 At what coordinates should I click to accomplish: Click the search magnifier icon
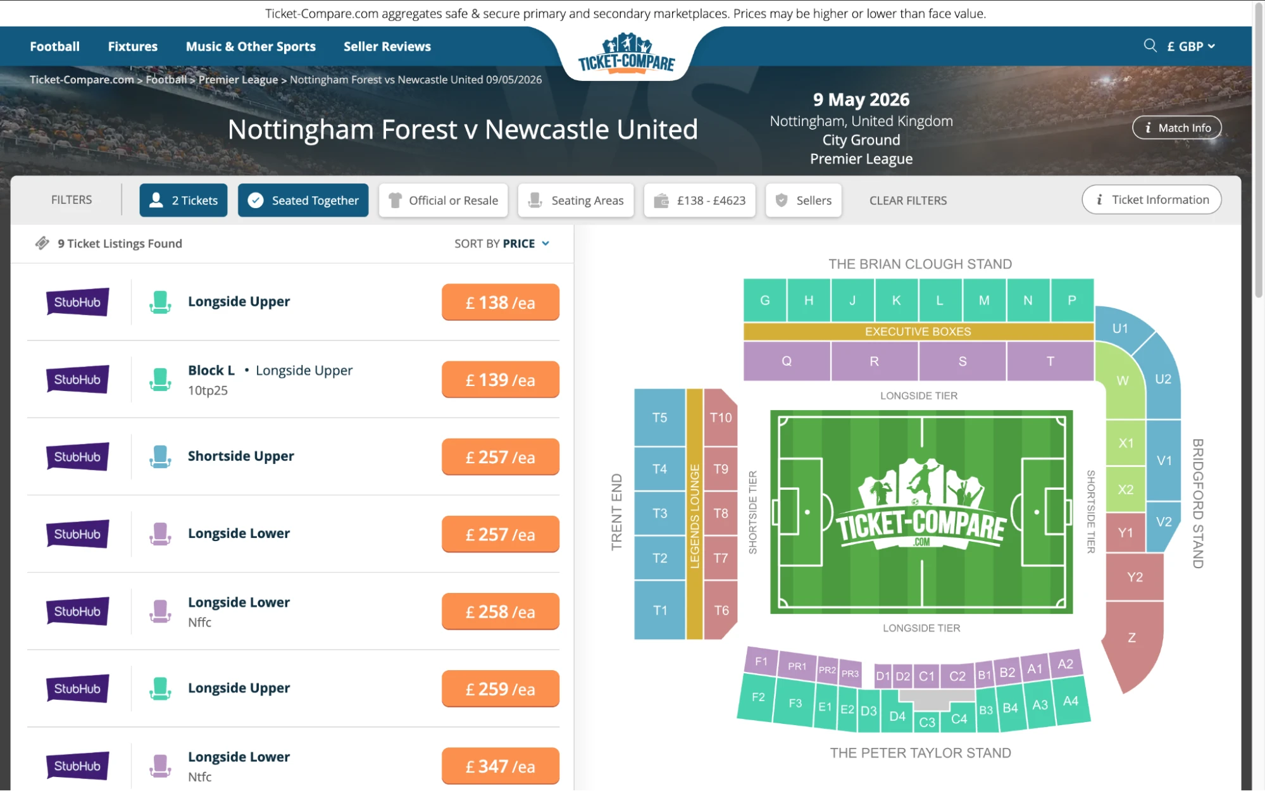pyautogui.click(x=1149, y=46)
